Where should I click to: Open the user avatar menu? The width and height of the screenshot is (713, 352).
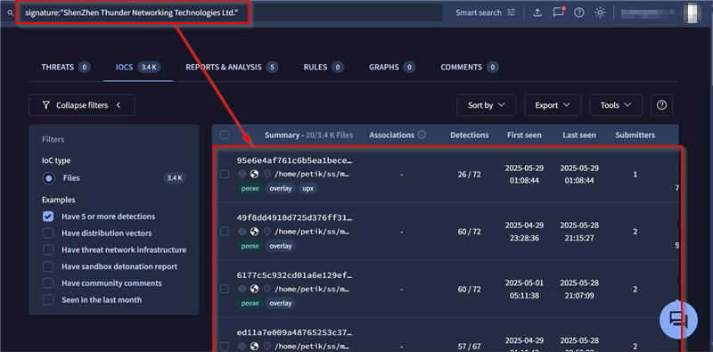tap(693, 12)
